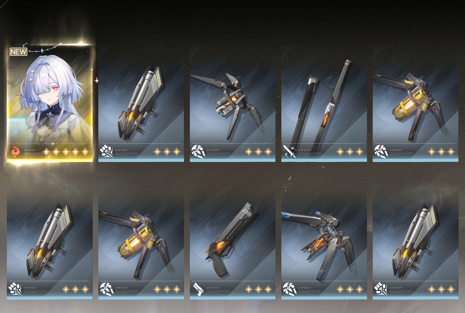
Task: Click the sword weapon-type icon
Action: pos(289,152)
